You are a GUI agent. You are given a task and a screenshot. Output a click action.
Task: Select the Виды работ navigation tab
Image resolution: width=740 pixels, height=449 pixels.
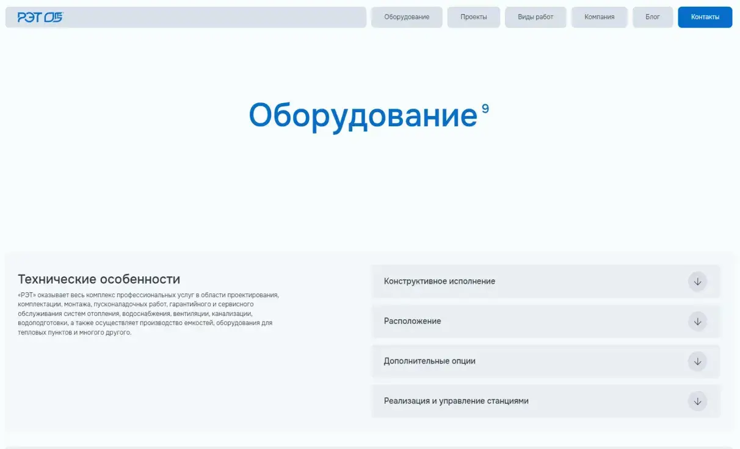(535, 17)
